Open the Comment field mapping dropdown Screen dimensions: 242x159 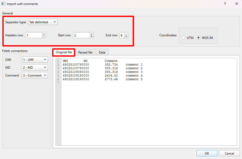[35, 75]
